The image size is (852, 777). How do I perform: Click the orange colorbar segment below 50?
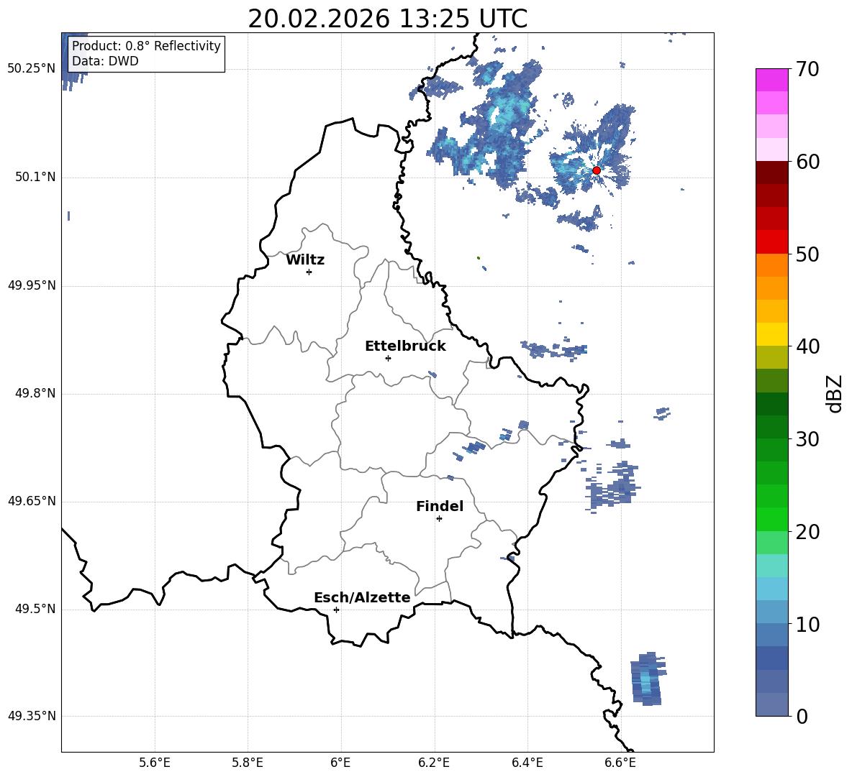(771, 265)
